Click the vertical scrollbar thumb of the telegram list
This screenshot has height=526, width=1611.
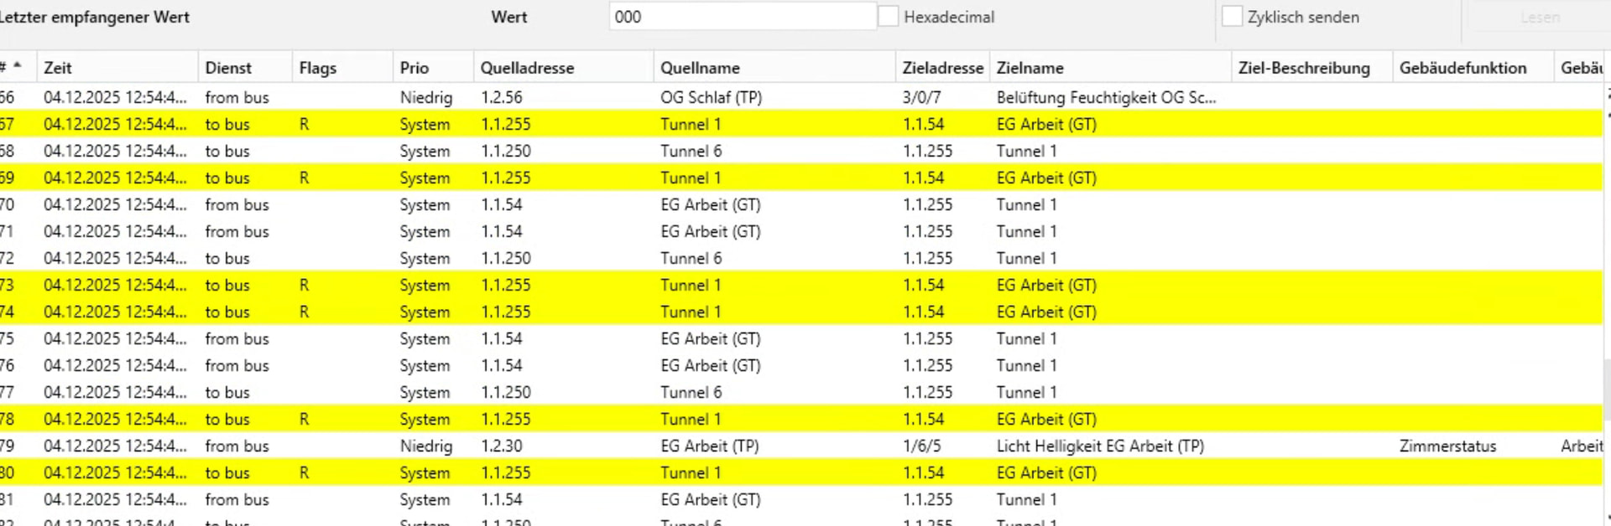click(x=1607, y=385)
